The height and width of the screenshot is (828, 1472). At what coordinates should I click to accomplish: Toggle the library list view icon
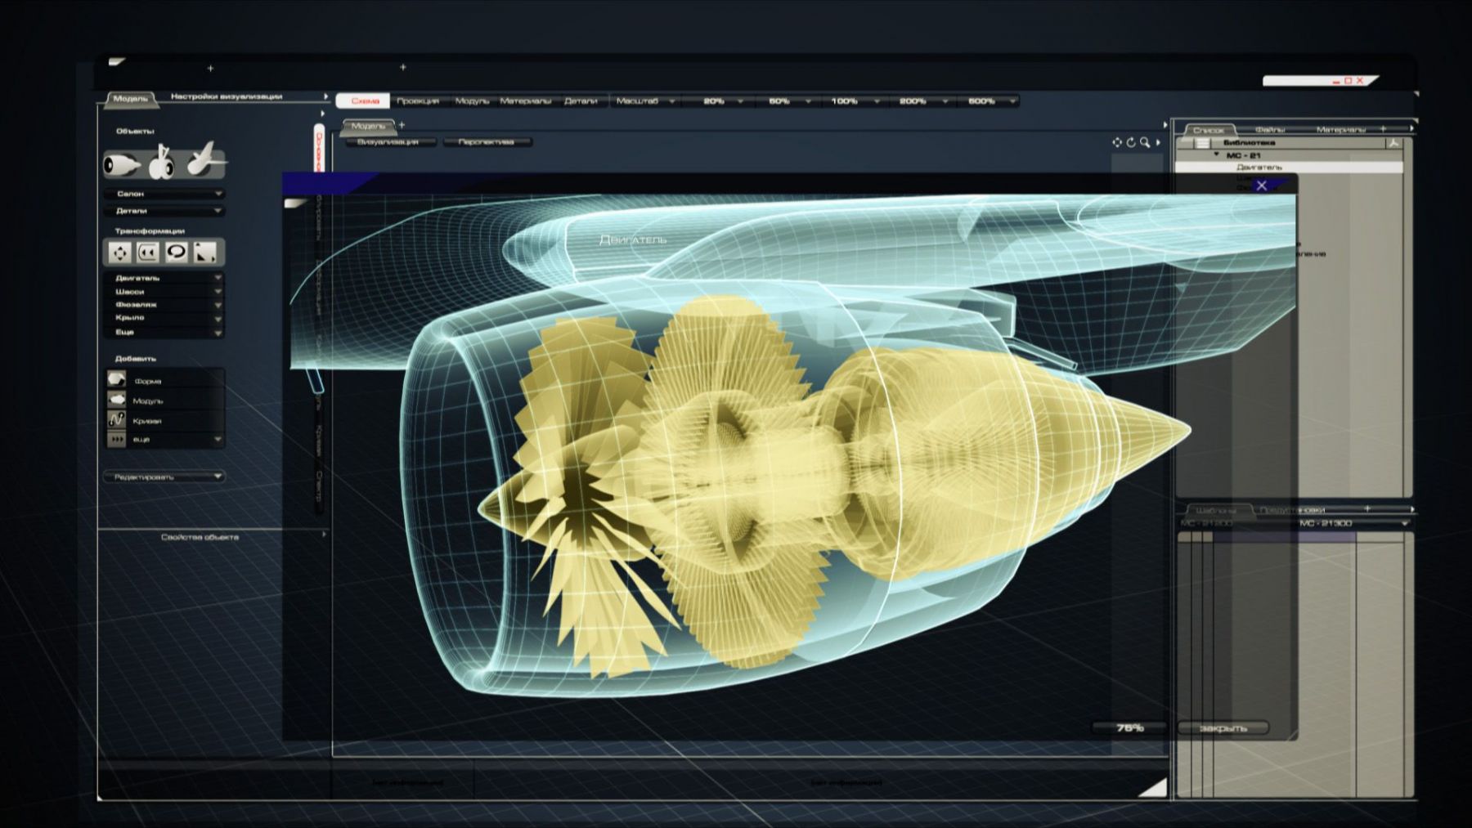click(x=1202, y=143)
